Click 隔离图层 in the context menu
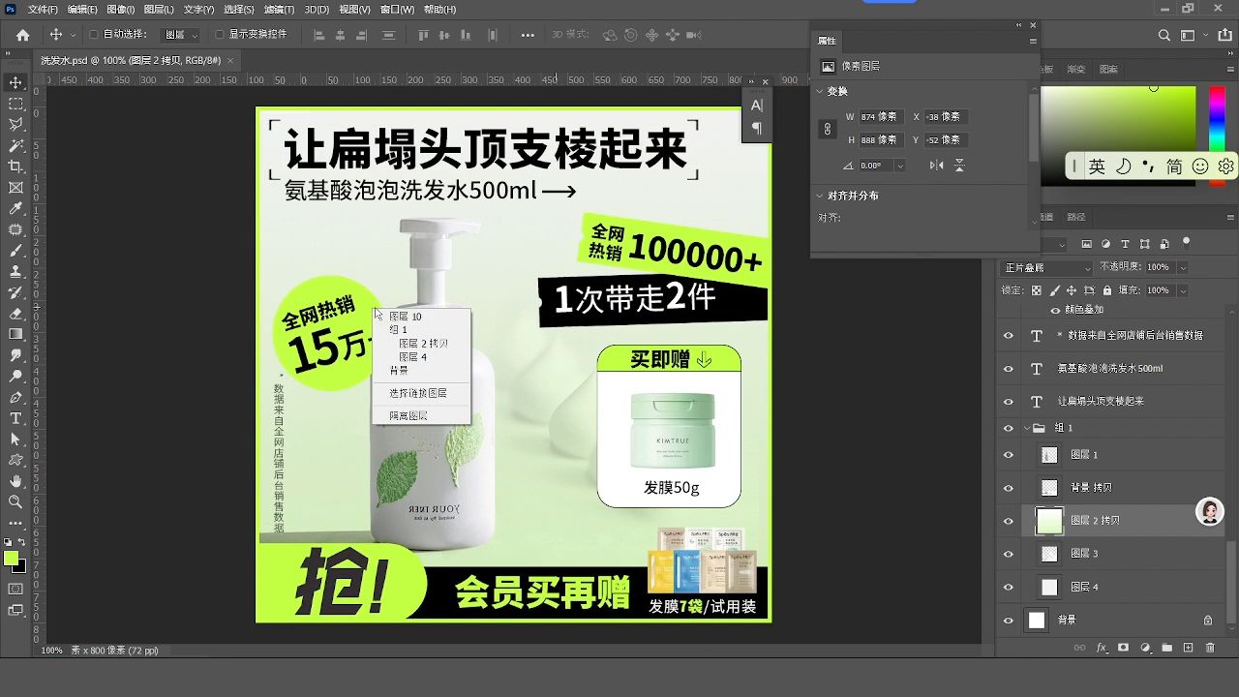1239x697 pixels. click(409, 414)
